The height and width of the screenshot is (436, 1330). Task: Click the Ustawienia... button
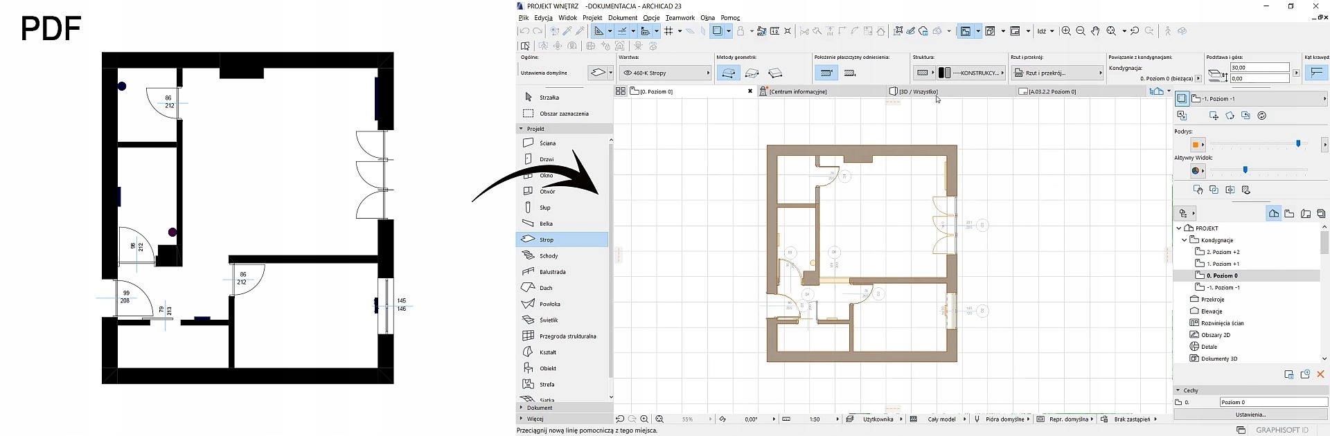tap(1250, 415)
